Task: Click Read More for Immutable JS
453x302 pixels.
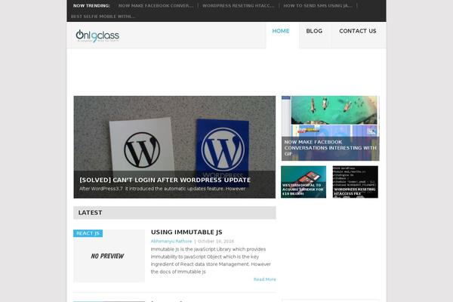Action: click(x=265, y=279)
